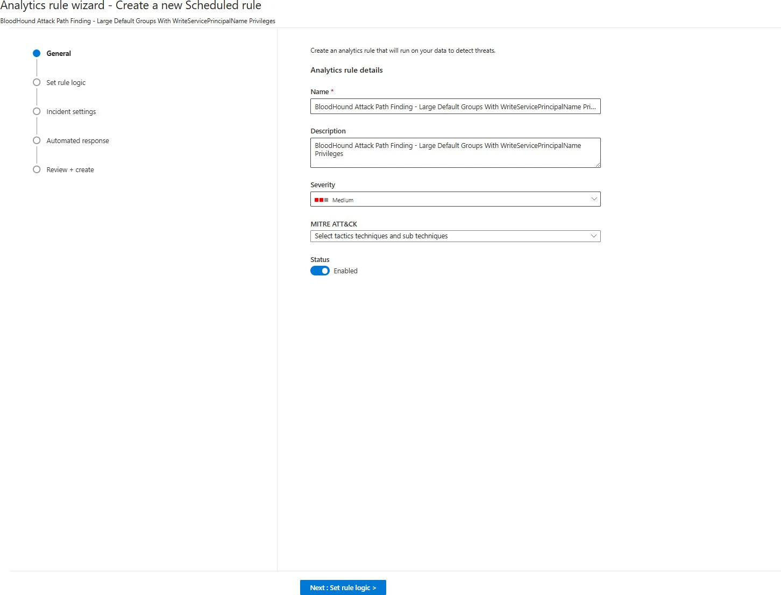Open the Incident settings step
The image size is (781, 595).
(x=71, y=111)
